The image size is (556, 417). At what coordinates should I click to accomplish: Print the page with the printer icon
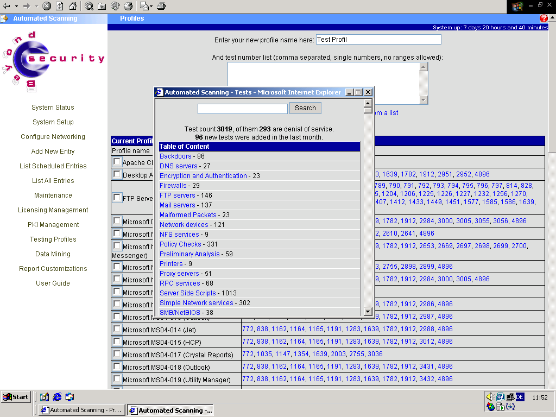click(161, 6)
